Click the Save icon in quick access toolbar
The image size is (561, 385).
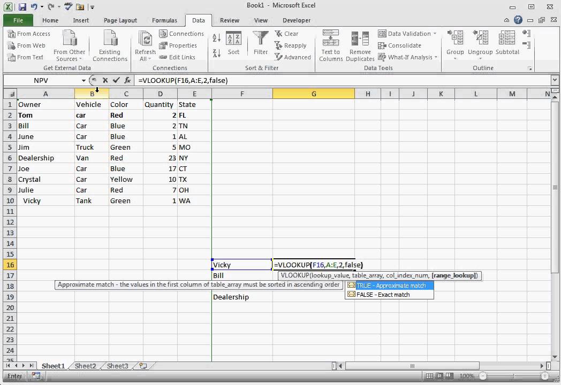(x=22, y=6)
